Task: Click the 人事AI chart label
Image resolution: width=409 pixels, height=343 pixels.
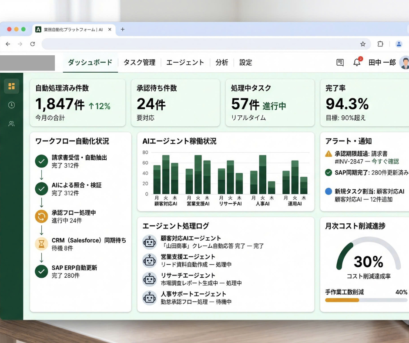Action: 263,204
